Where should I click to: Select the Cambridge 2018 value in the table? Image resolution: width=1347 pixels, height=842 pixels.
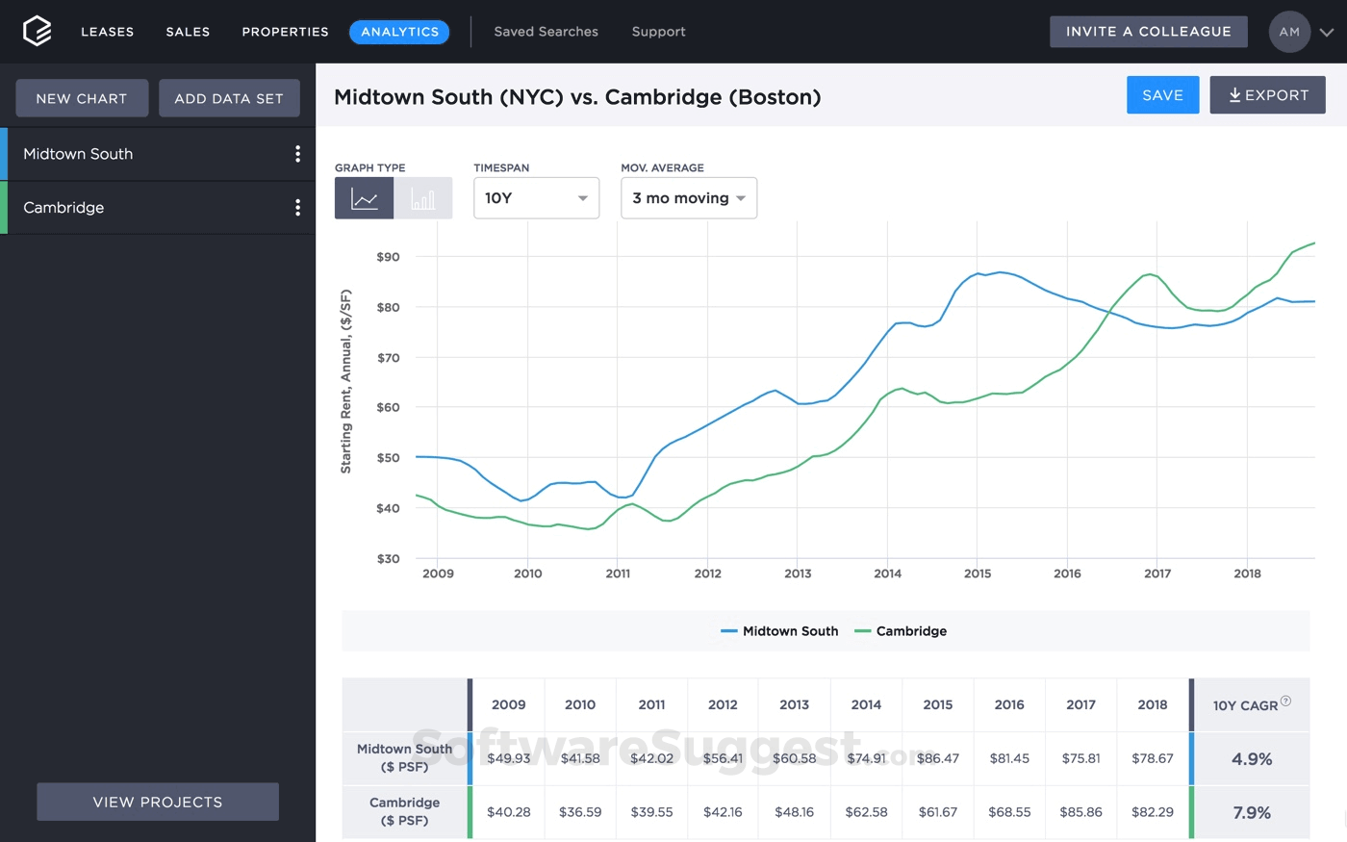click(x=1153, y=811)
